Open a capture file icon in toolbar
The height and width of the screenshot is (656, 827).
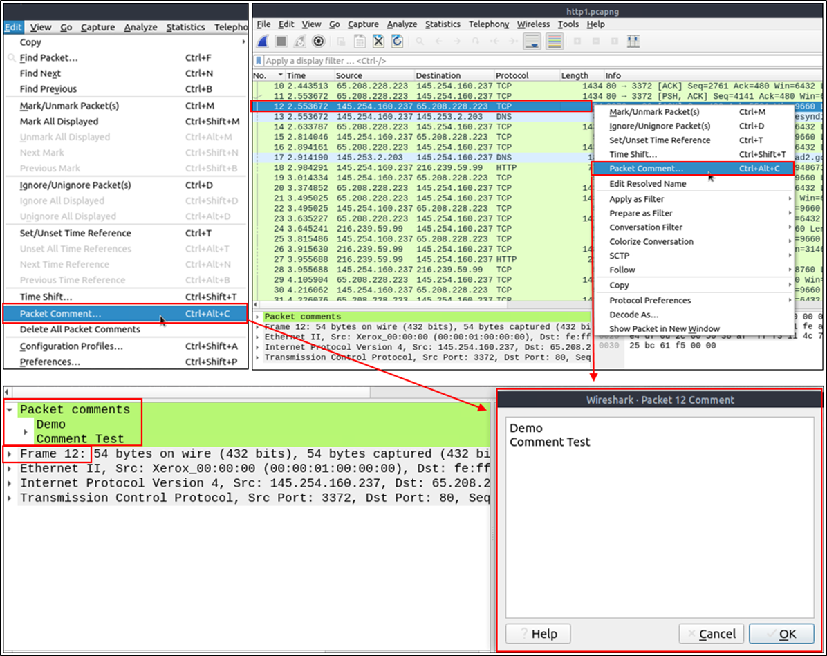[342, 41]
